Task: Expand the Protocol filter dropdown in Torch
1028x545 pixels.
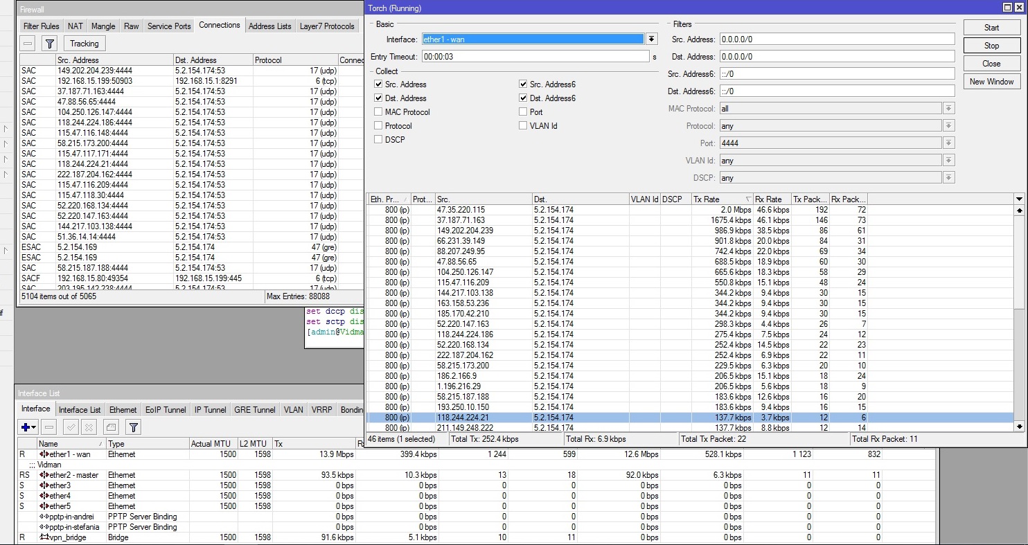Action: pyautogui.click(x=949, y=126)
